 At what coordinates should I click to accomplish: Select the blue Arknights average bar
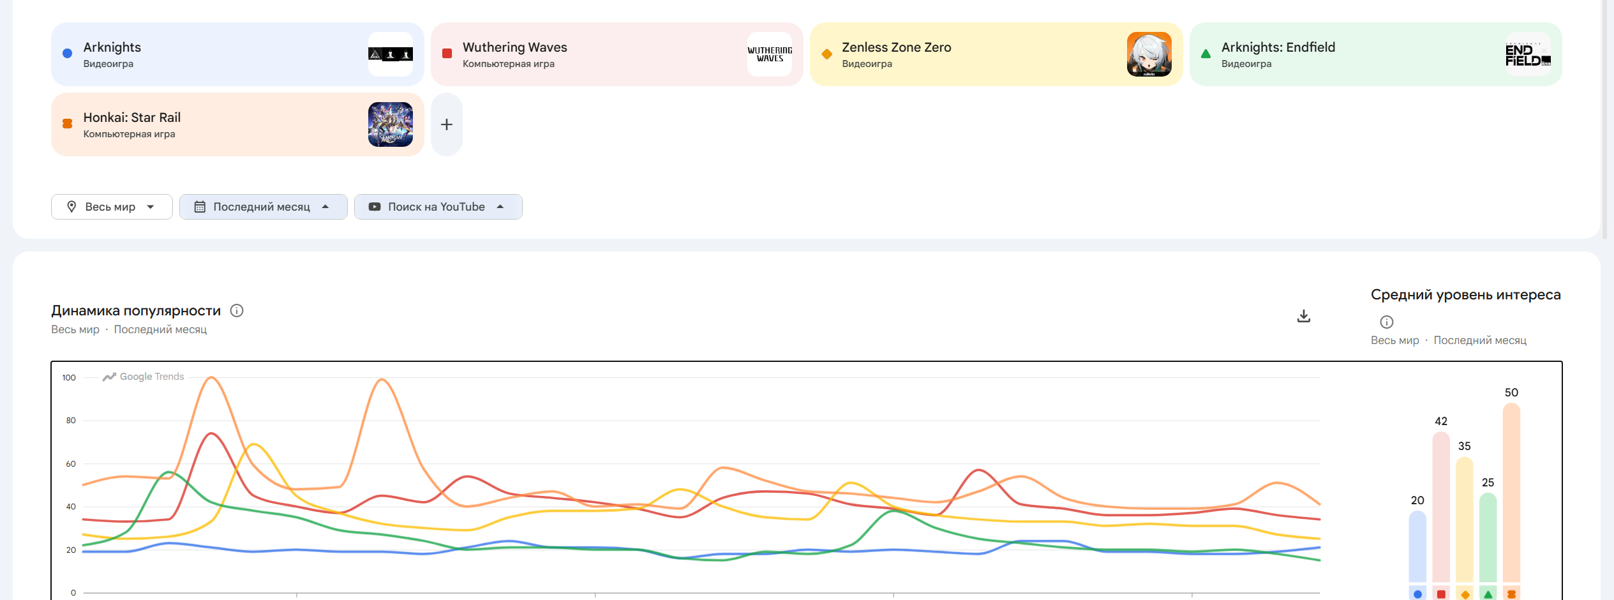click(1417, 546)
